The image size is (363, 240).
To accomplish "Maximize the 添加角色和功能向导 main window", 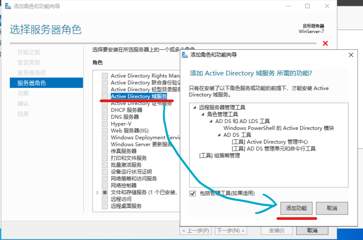I will pos(307,6).
